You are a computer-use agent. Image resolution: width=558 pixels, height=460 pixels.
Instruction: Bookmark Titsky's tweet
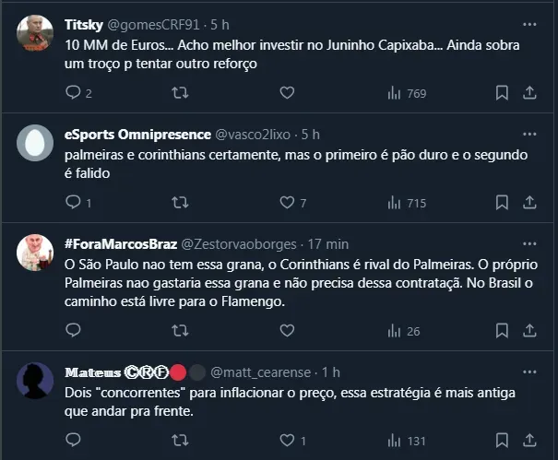click(502, 93)
